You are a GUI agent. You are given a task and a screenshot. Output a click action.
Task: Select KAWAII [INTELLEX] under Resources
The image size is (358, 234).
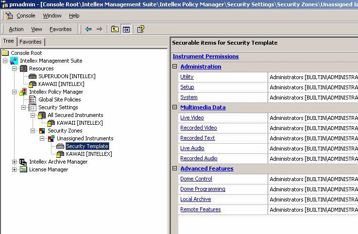[61, 84]
